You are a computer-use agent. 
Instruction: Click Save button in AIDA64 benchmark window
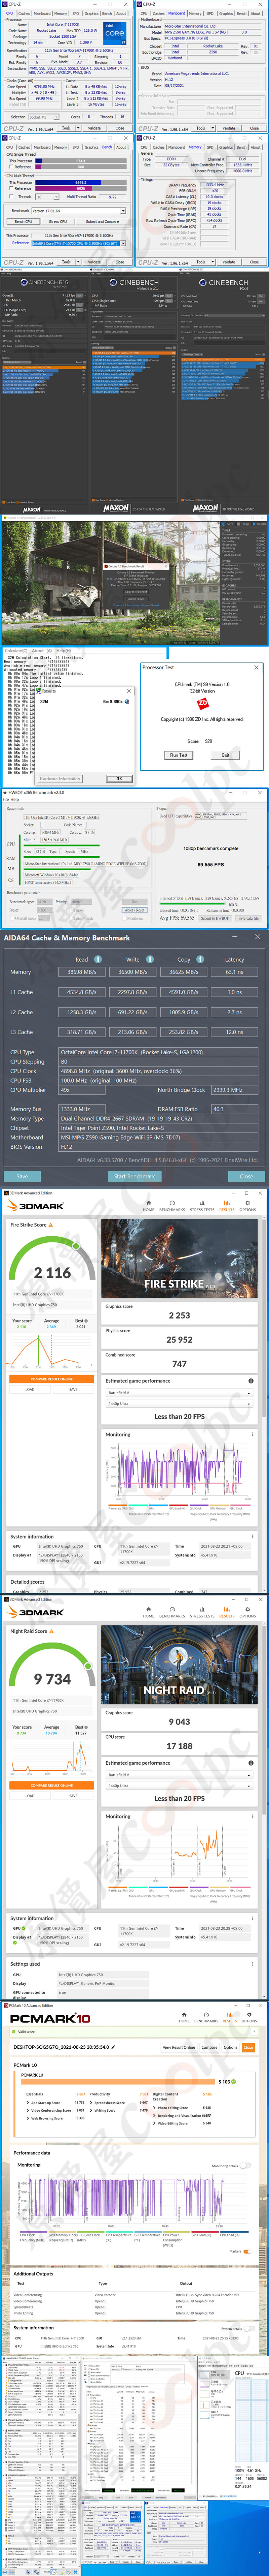[22, 1176]
